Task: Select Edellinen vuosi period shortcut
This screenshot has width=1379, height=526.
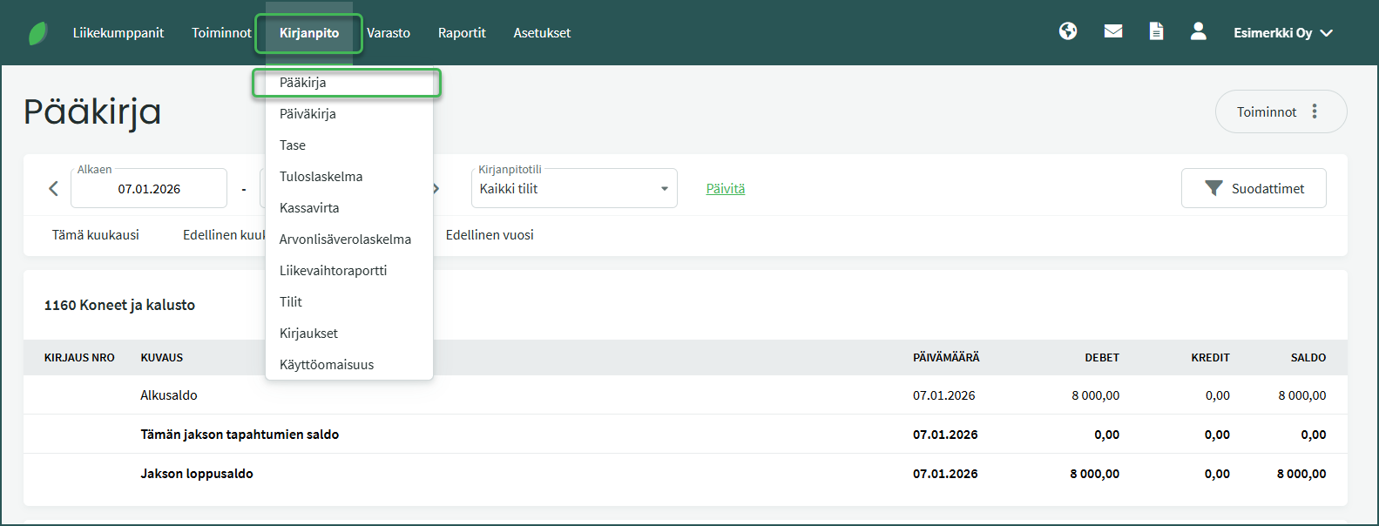Action: tap(490, 235)
